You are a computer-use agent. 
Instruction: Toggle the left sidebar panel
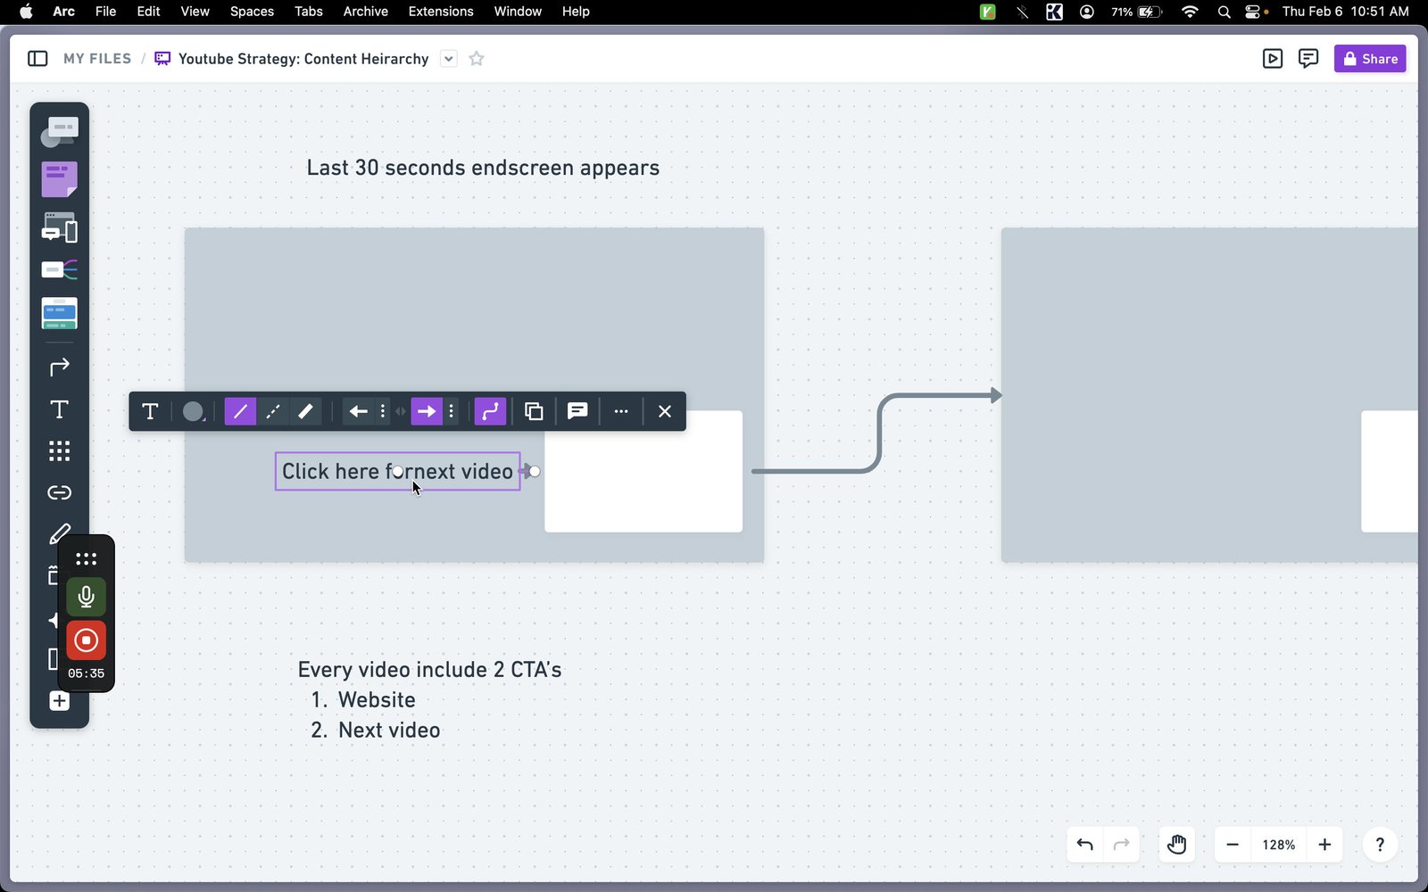tap(37, 59)
